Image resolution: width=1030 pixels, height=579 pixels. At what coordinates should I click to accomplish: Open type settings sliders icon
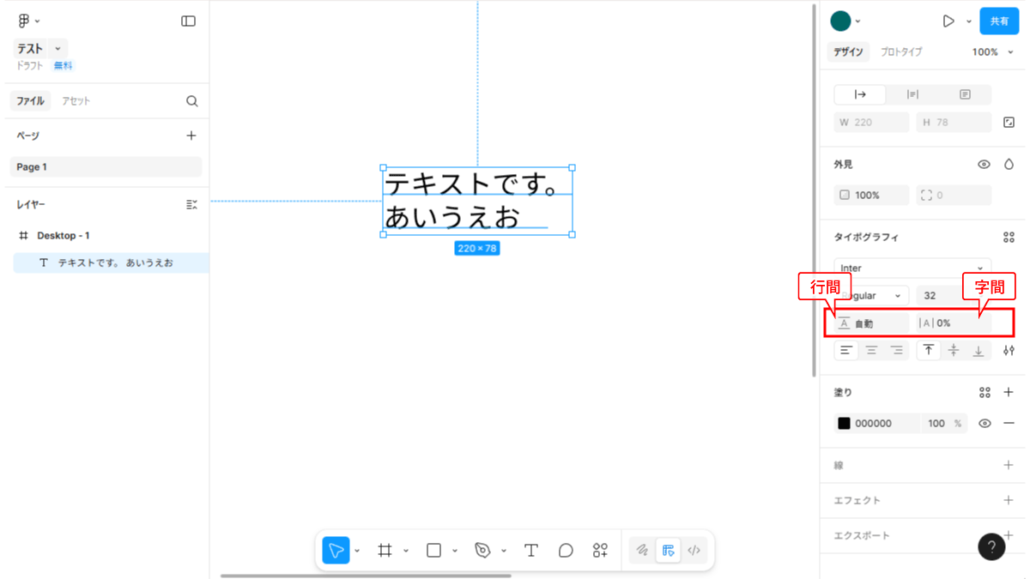pos(1009,350)
